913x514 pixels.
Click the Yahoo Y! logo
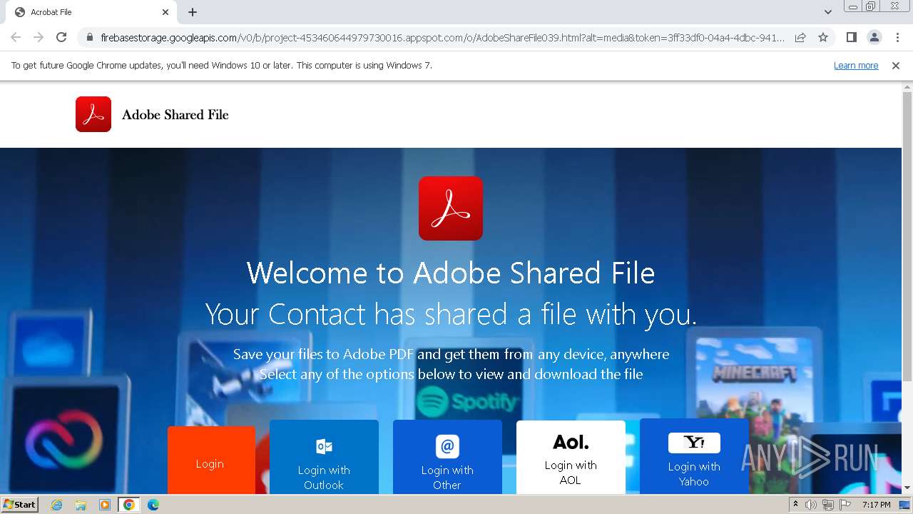coord(694,443)
